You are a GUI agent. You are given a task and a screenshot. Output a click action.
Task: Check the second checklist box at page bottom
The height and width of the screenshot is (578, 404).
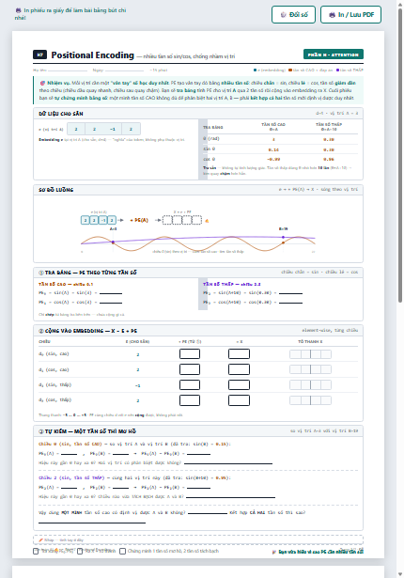[80, 551]
